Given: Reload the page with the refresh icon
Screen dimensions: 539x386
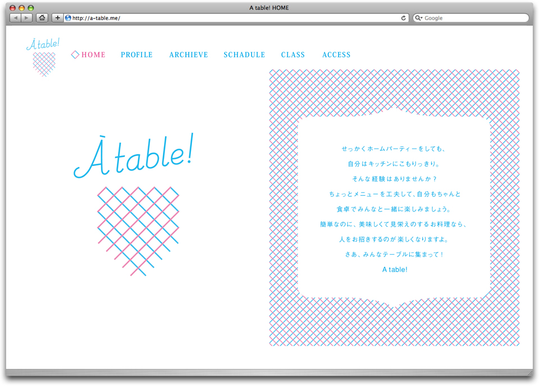Looking at the screenshot, I should [x=404, y=18].
